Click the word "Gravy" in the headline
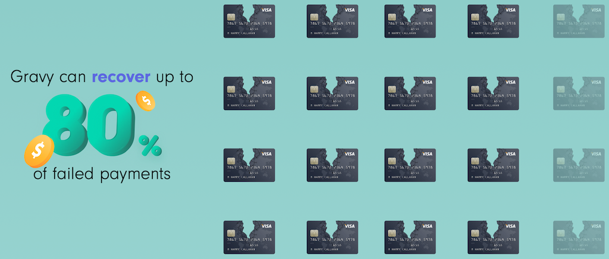Screen dimensions: 609x259 point(33,78)
